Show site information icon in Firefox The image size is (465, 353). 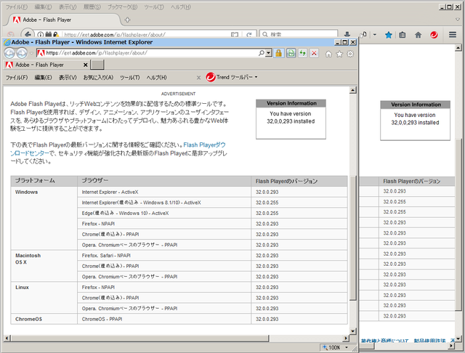41,35
